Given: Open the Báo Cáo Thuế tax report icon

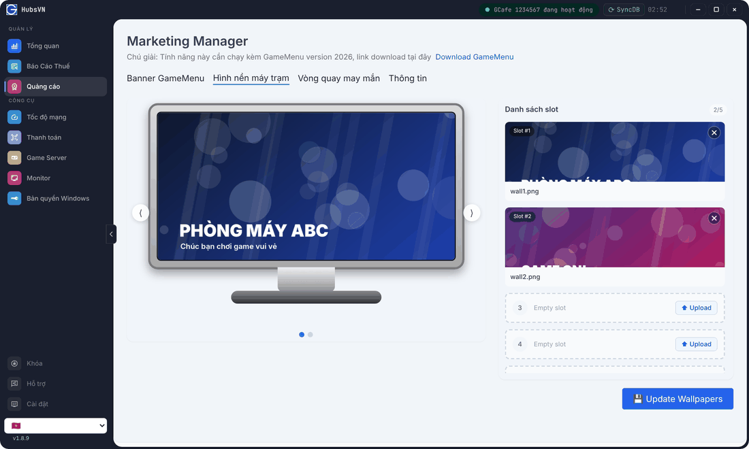Looking at the screenshot, I should 14,66.
